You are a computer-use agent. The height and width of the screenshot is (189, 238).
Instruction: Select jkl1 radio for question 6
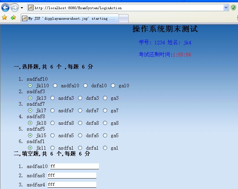tap(30, 148)
